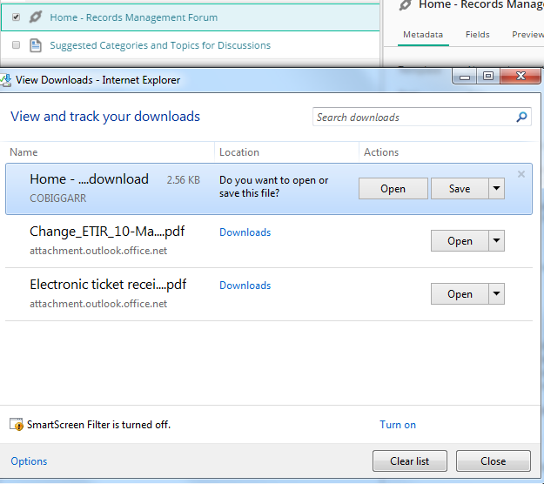
Task: Open Suggested Categories and Topics for Discussions
Action: 160,45
